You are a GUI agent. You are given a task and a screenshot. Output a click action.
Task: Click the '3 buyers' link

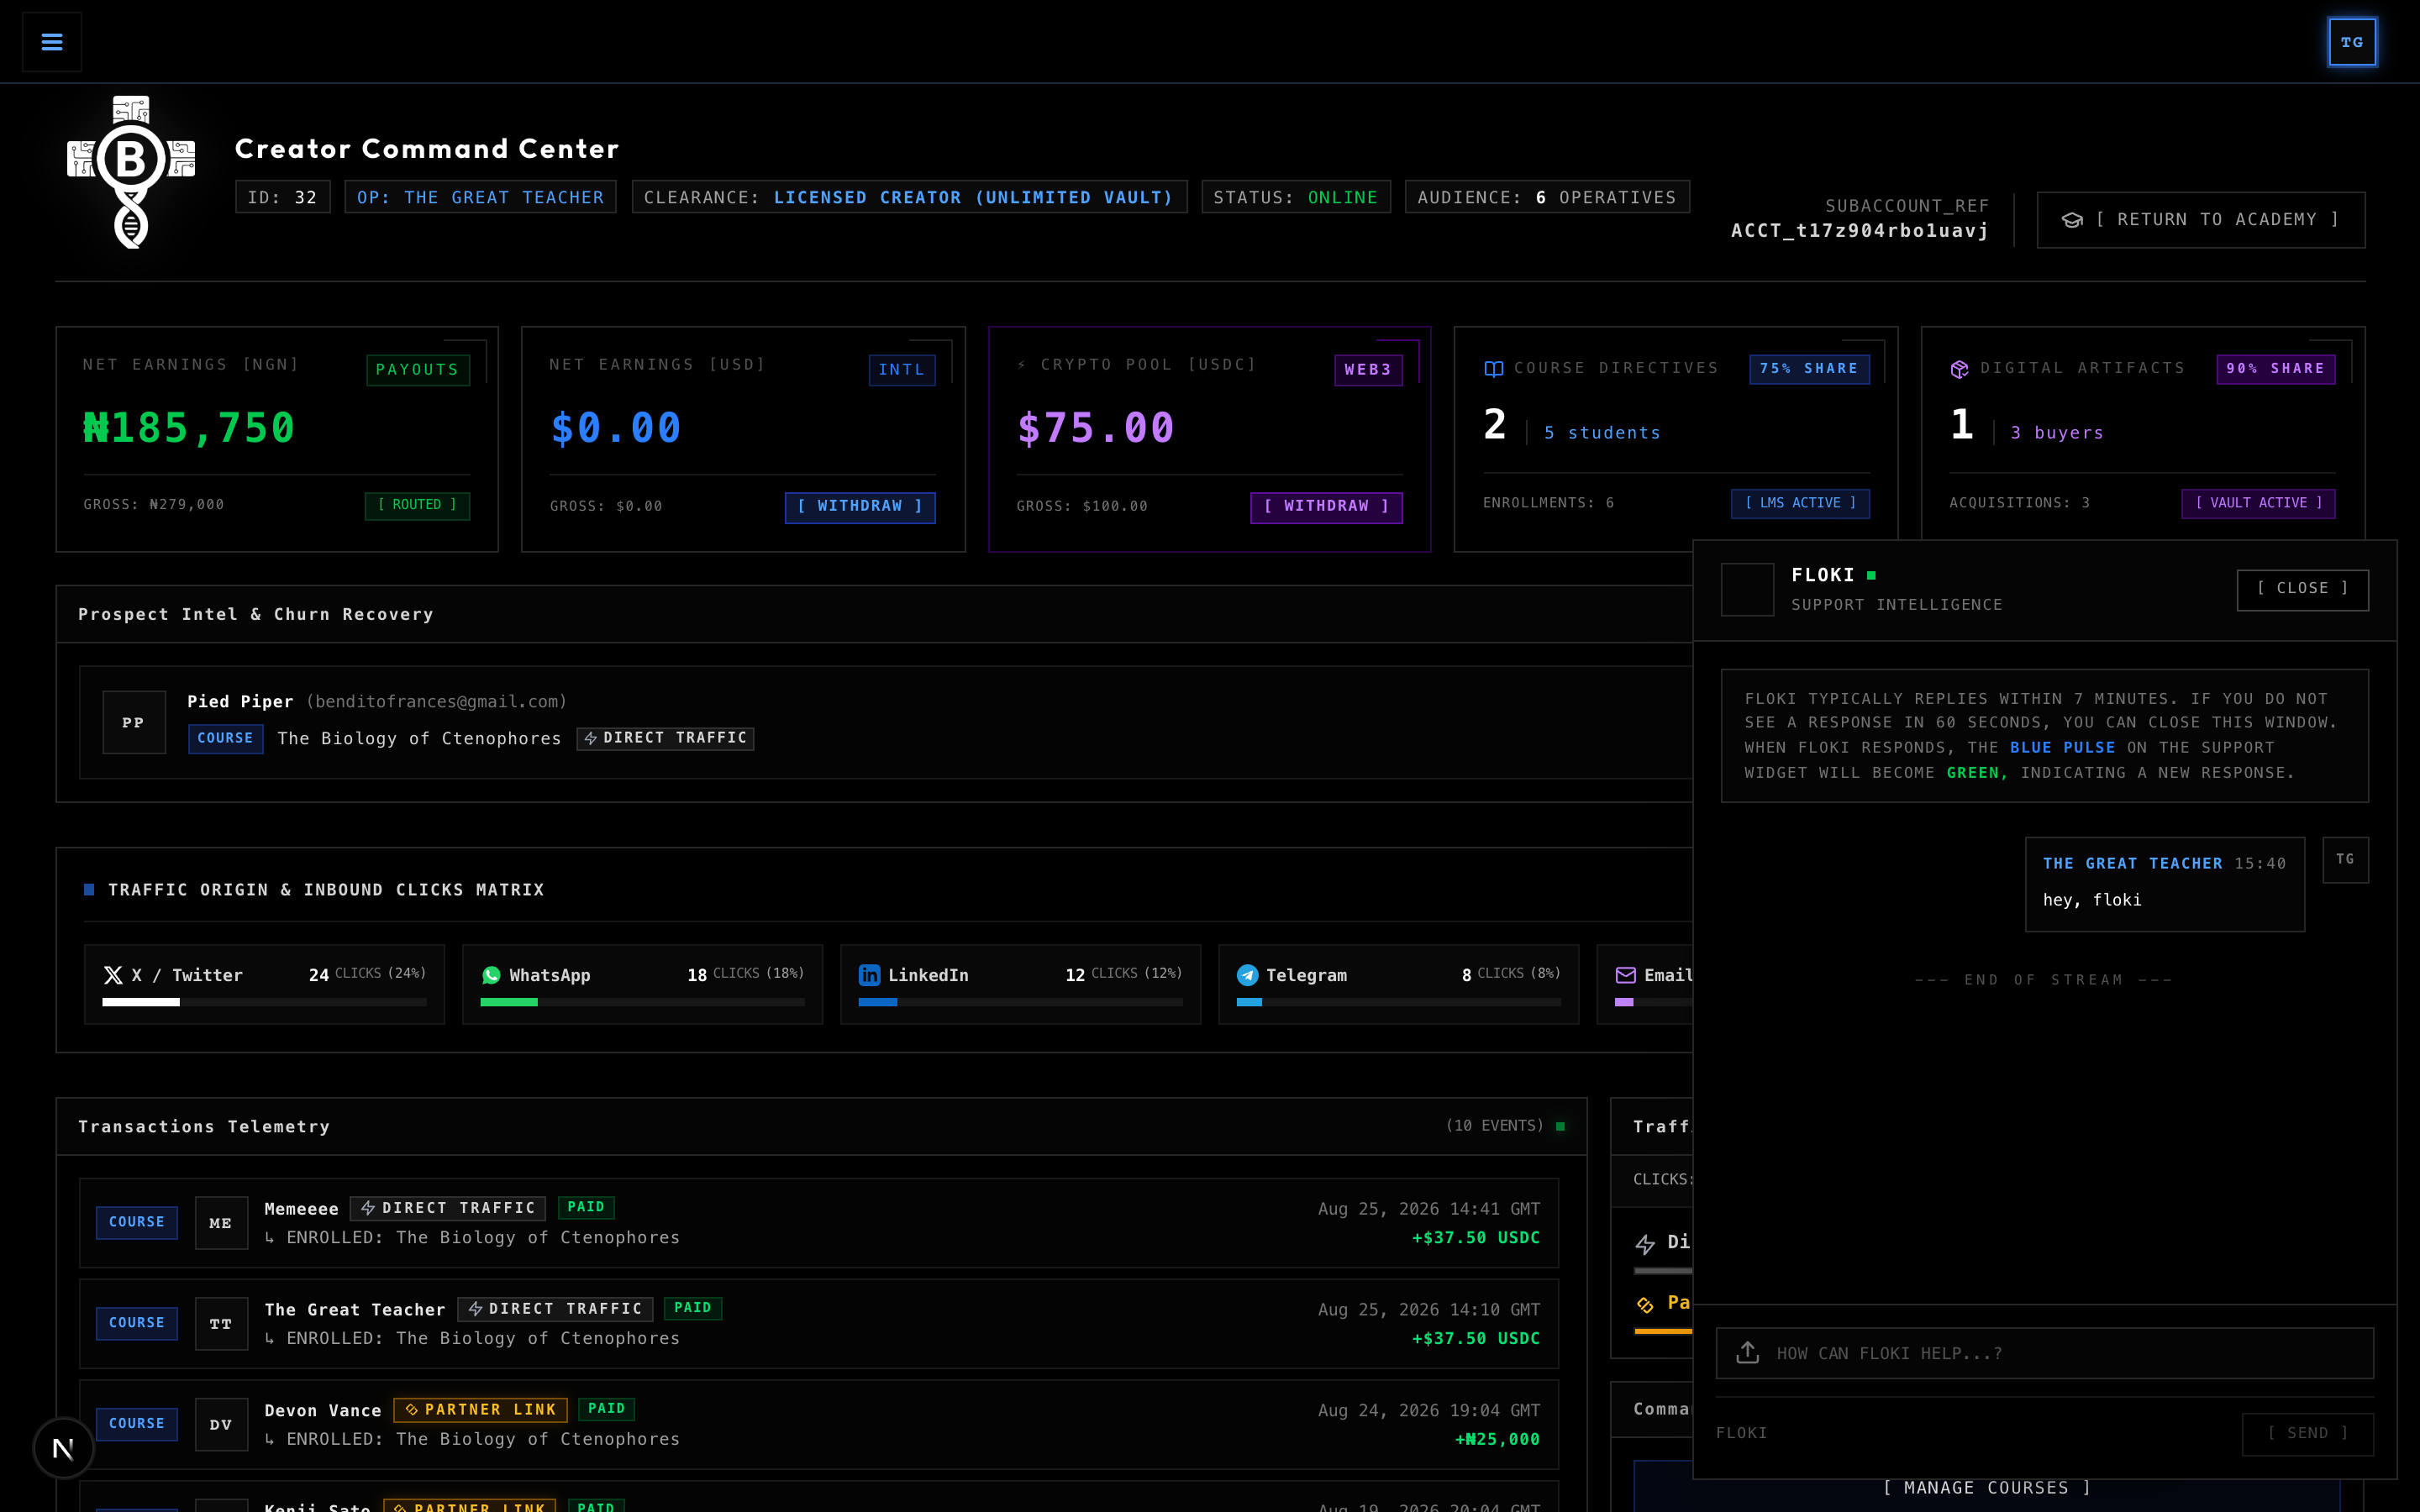click(2057, 433)
